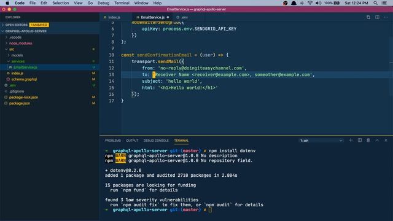Expand the node_modules folder
393x221 pixels.
point(20,43)
